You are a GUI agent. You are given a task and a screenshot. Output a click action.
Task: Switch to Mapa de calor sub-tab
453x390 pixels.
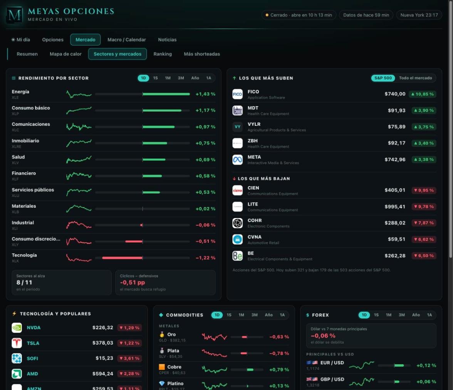pyautogui.click(x=65, y=54)
